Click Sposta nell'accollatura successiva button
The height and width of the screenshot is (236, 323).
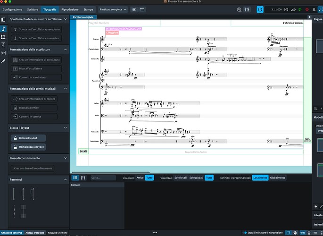[36, 38]
